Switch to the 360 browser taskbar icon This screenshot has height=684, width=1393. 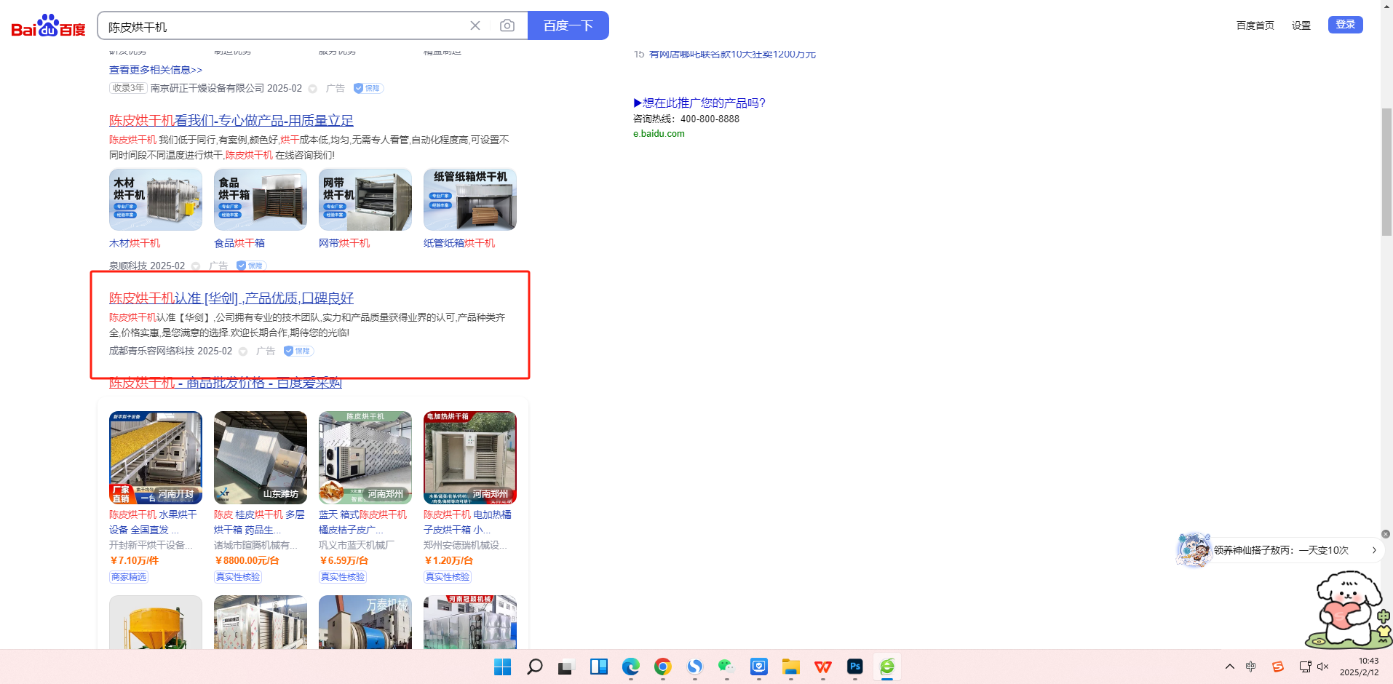[x=887, y=667]
